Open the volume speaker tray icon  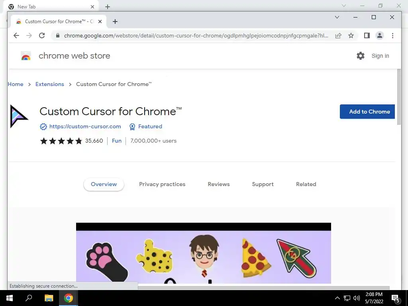(x=357, y=298)
